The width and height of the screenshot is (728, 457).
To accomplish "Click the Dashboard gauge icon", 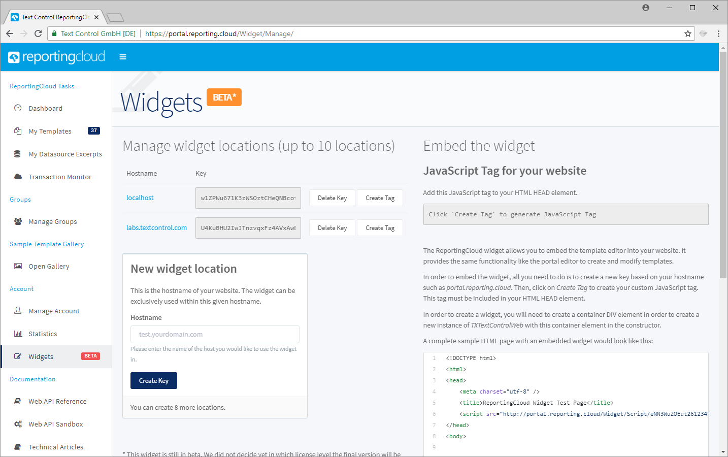I will [18, 108].
